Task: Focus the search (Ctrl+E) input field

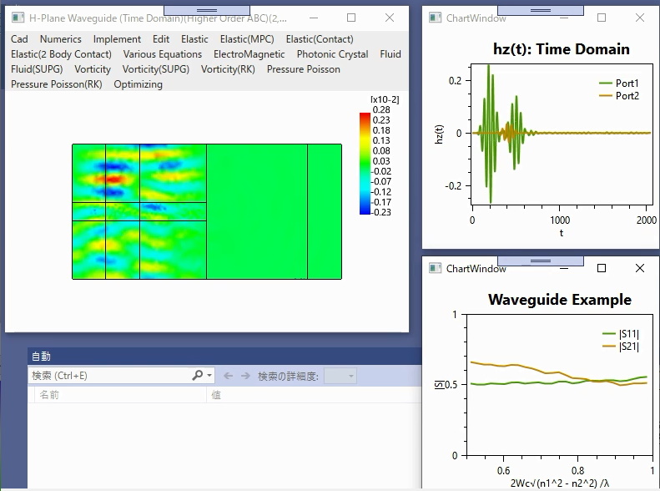Action: (110, 376)
